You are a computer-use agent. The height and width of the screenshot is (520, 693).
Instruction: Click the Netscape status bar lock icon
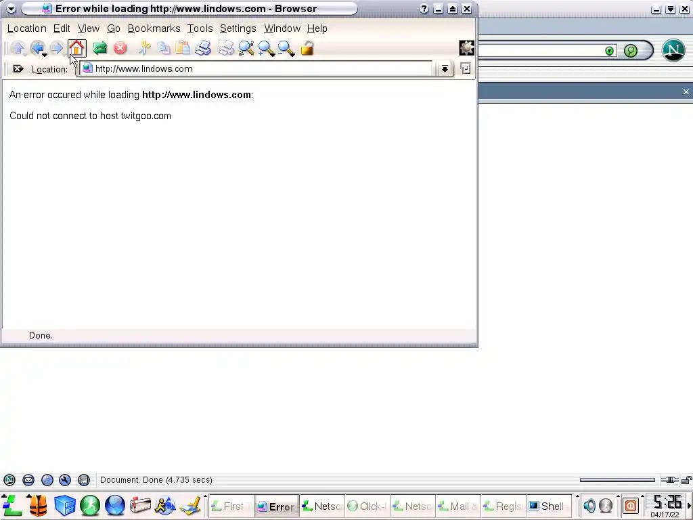pyautogui.click(x=687, y=480)
